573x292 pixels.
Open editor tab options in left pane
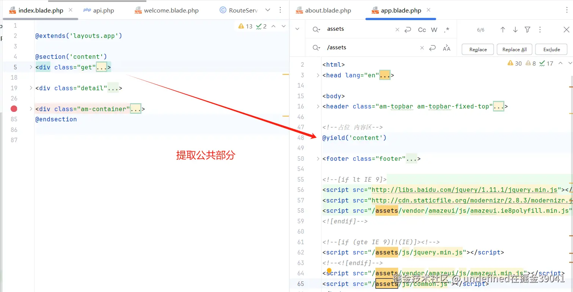[280, 10]
